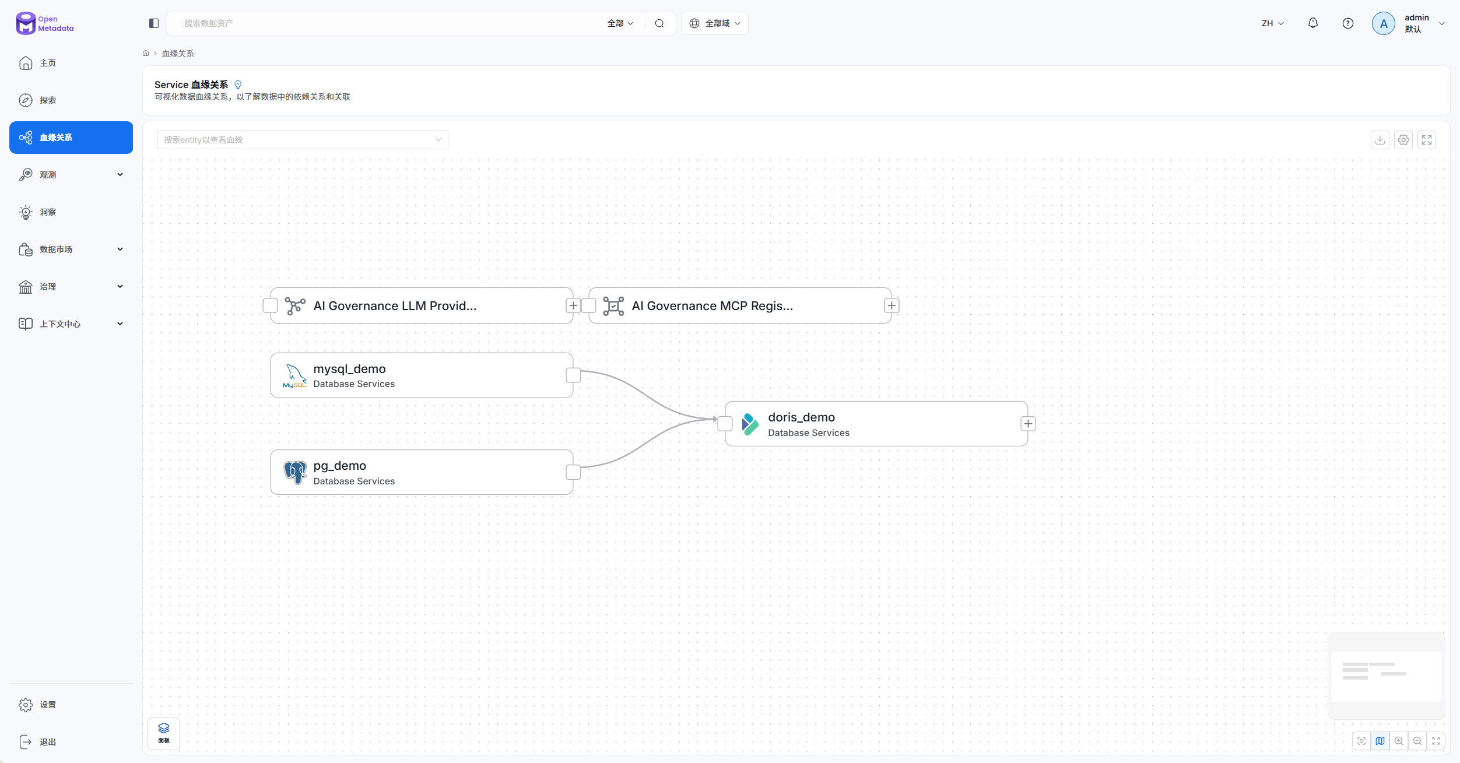Expand the 治理 sidebar menu
Viewport: 1460px width, 763px height.
(71, 287)
